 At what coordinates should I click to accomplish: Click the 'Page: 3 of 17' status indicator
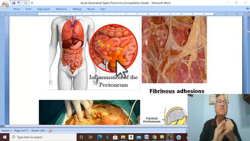click(x=21, y=130)
